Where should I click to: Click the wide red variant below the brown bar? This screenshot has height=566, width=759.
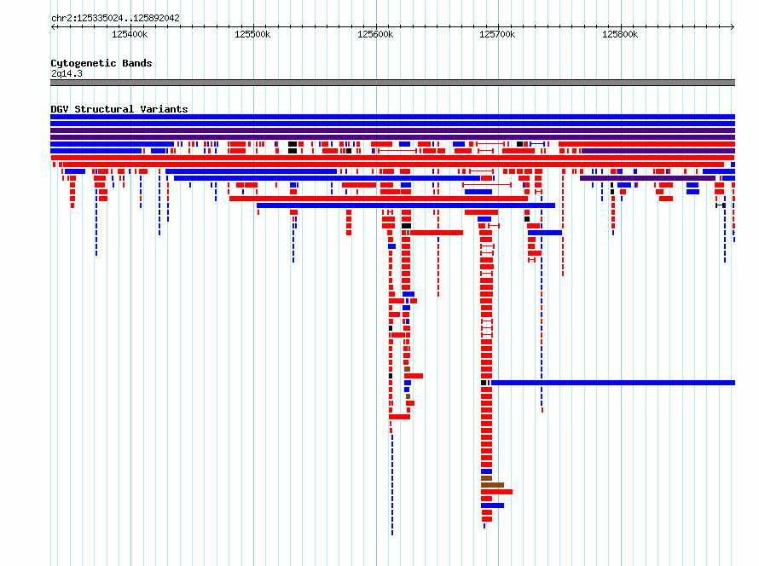click(496, 492)
